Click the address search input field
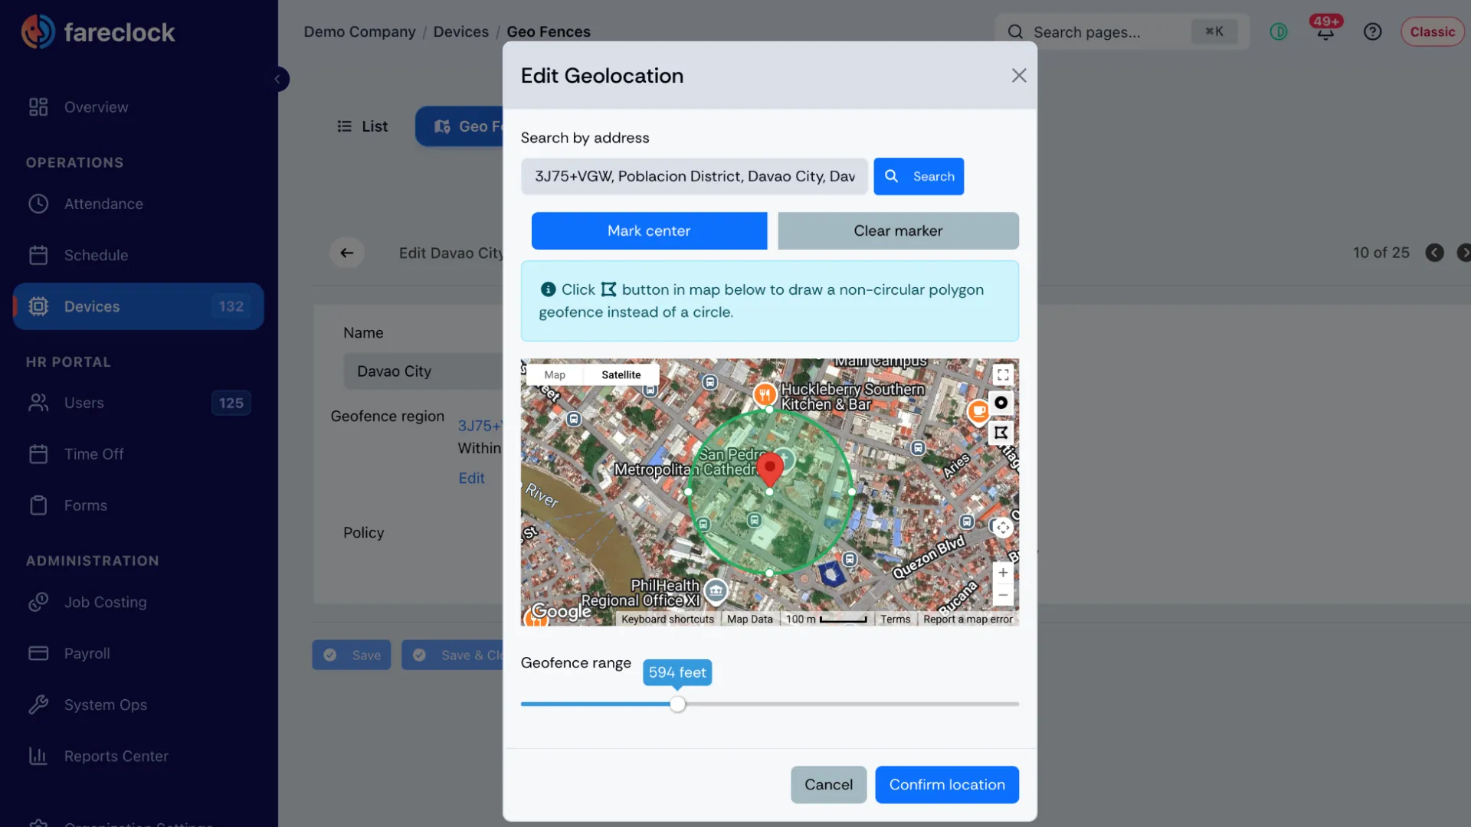Viewport: 1471px width, 827px height. 694,176
